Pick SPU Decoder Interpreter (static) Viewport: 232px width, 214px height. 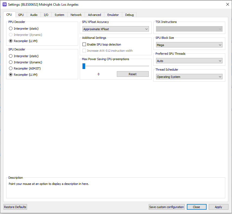pyautogui.click(x=11, y=56)
